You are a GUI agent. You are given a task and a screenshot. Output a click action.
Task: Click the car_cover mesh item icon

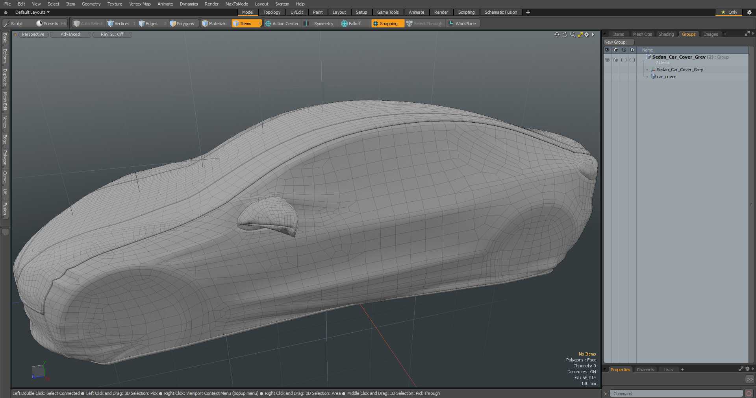pos(653,77)
